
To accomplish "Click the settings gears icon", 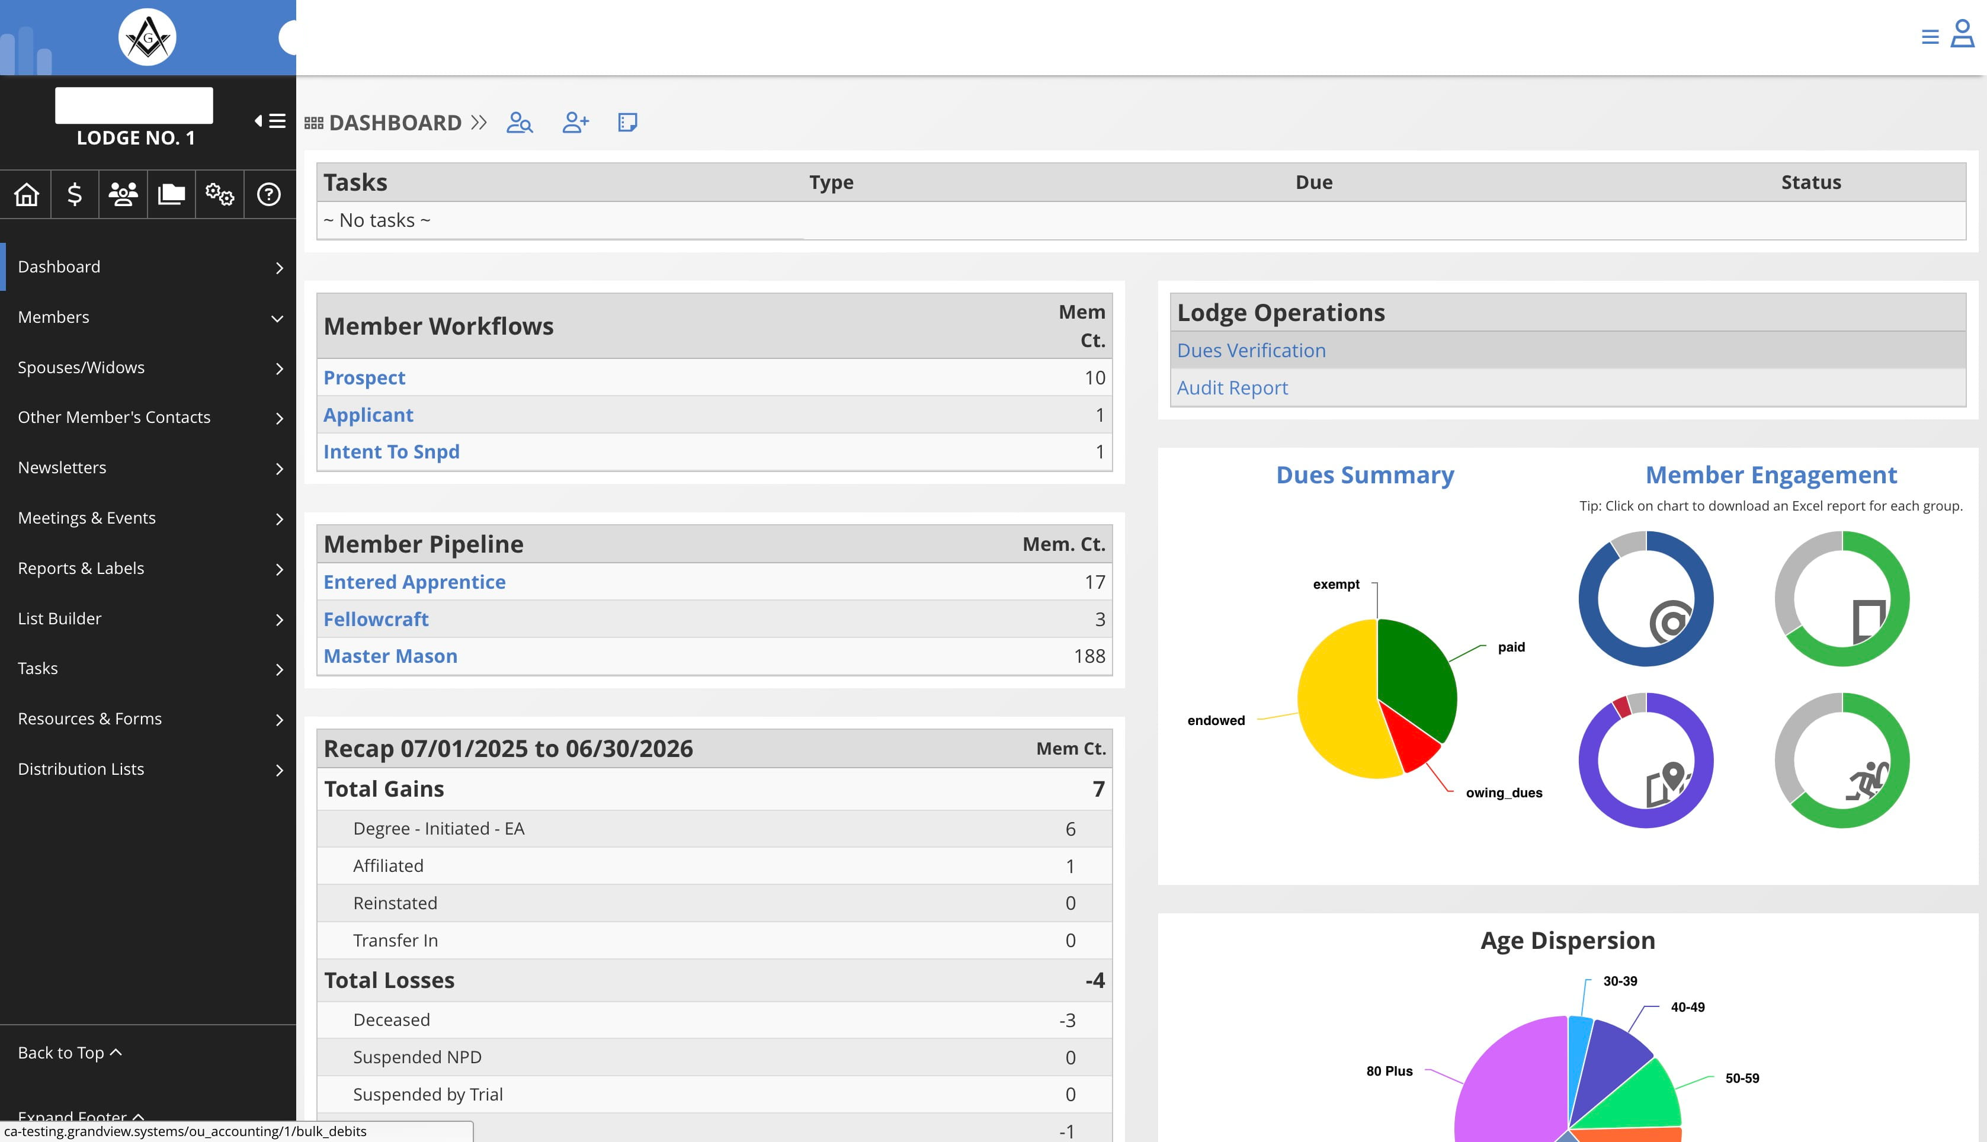I will click(220, 194).
